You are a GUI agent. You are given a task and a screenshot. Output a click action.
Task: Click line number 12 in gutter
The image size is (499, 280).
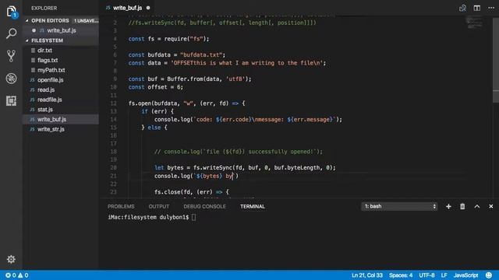113,103
